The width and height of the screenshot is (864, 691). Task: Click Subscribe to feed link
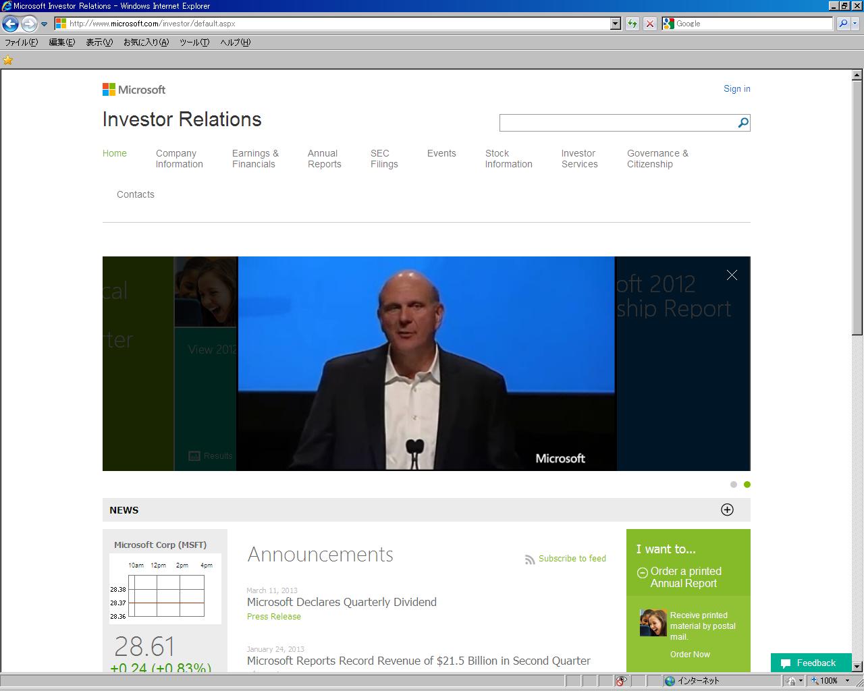(572, 558)
